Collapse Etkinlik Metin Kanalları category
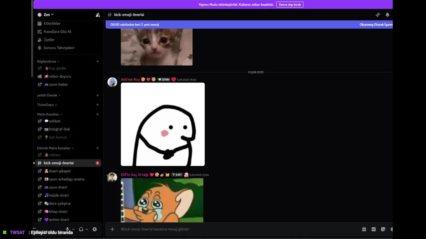The width and height of the screenshot is (426, 239). point(55,148)
